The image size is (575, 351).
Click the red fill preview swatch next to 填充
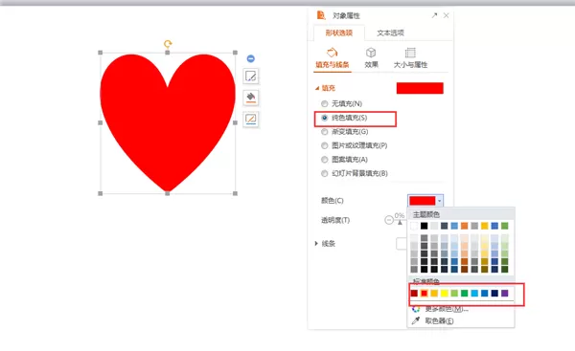420,88
